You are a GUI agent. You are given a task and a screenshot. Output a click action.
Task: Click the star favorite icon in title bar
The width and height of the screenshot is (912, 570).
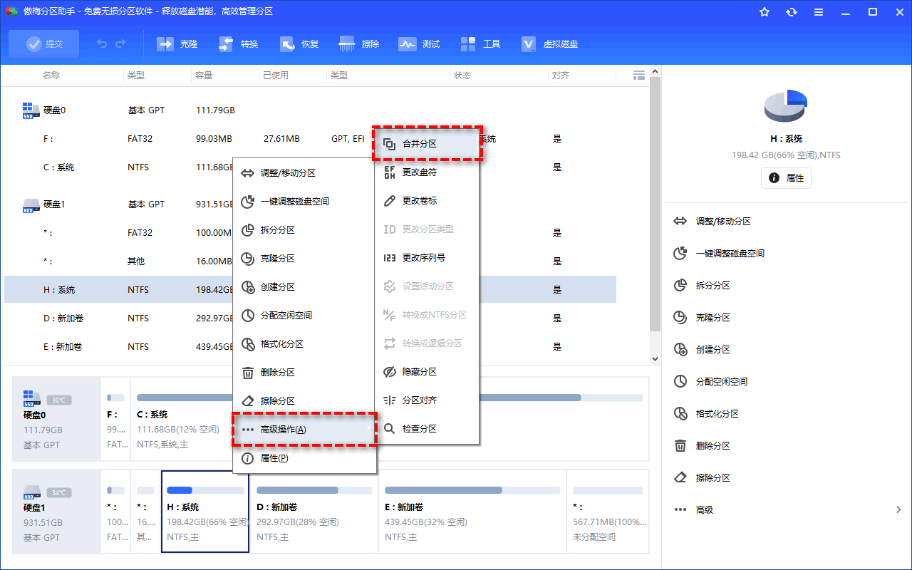[x=765, y=12]
